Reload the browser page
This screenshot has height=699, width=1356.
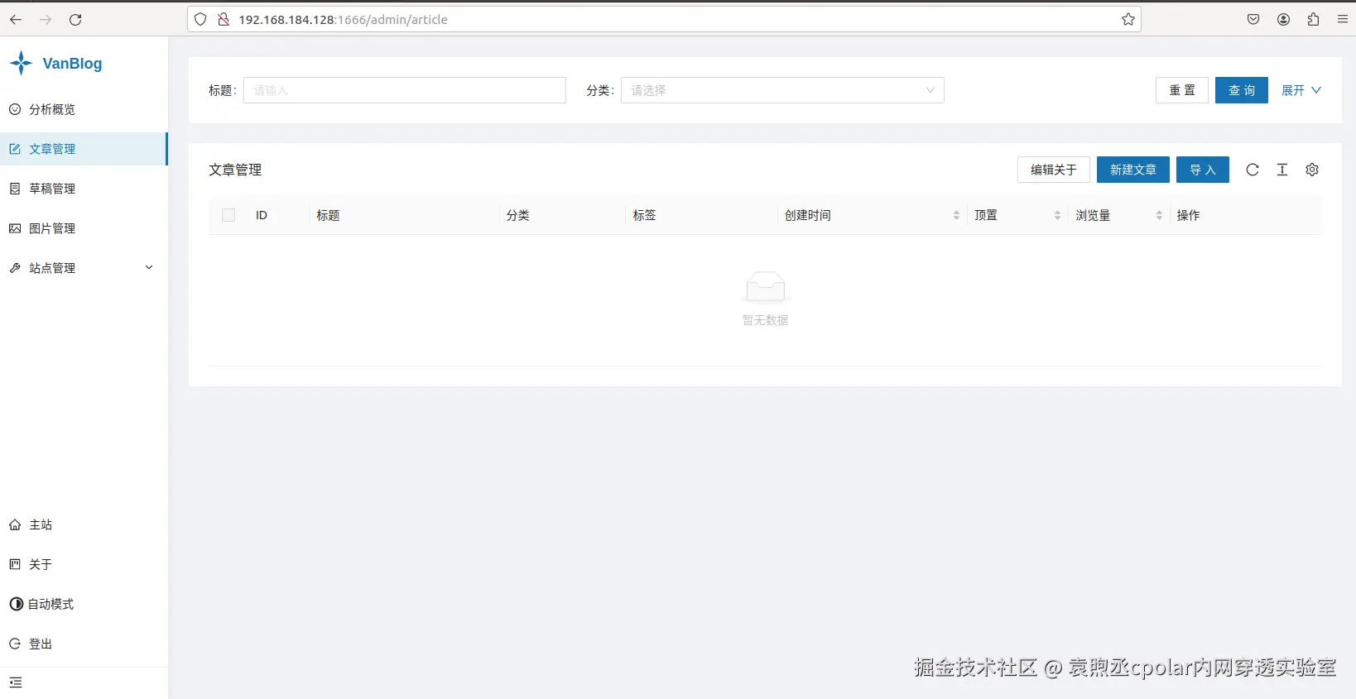coord(75,19)
